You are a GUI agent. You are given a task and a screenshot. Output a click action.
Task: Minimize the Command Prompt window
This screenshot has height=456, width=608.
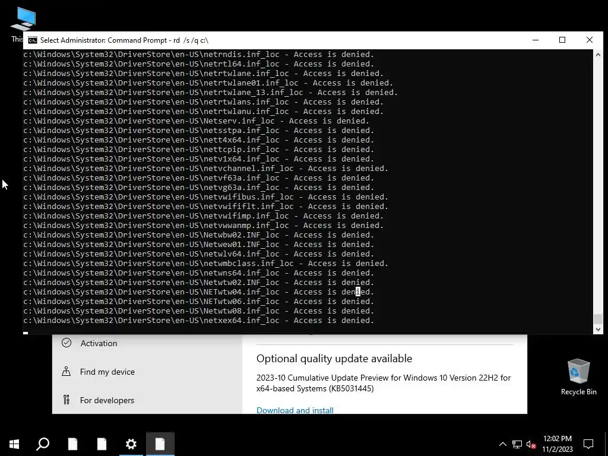click(x=536, y=40)
